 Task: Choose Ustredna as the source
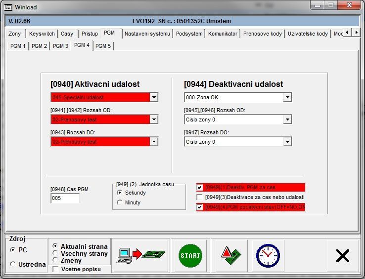(x=12, y=264)
